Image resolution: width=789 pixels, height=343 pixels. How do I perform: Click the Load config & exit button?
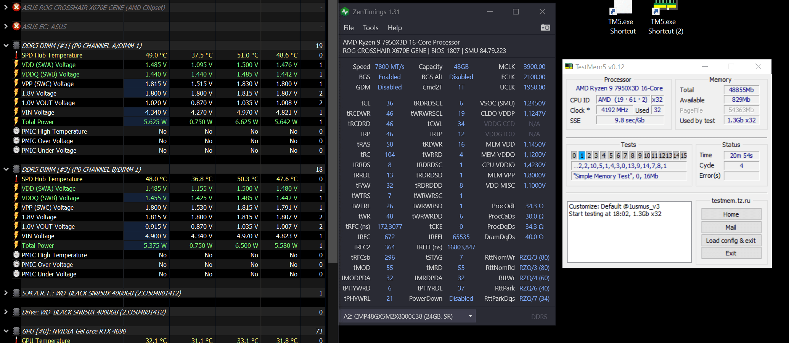pyautogui.click(x=731, y=241)
